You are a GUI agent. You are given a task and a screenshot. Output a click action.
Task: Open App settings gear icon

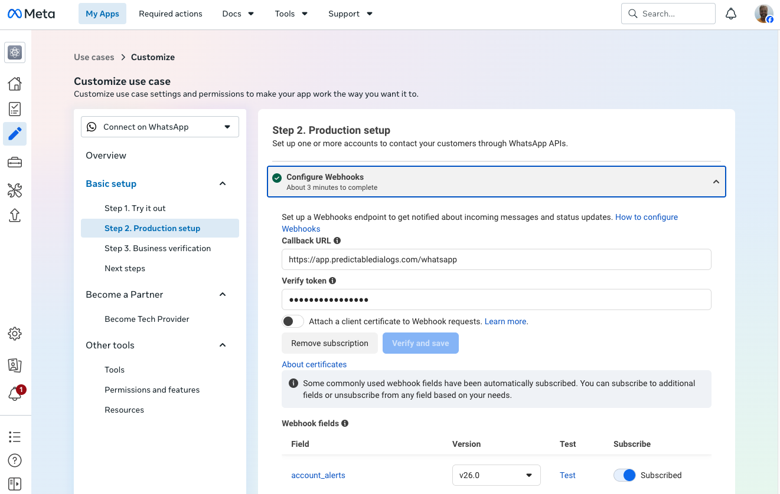pyautogui.click(x=15, y=334)
